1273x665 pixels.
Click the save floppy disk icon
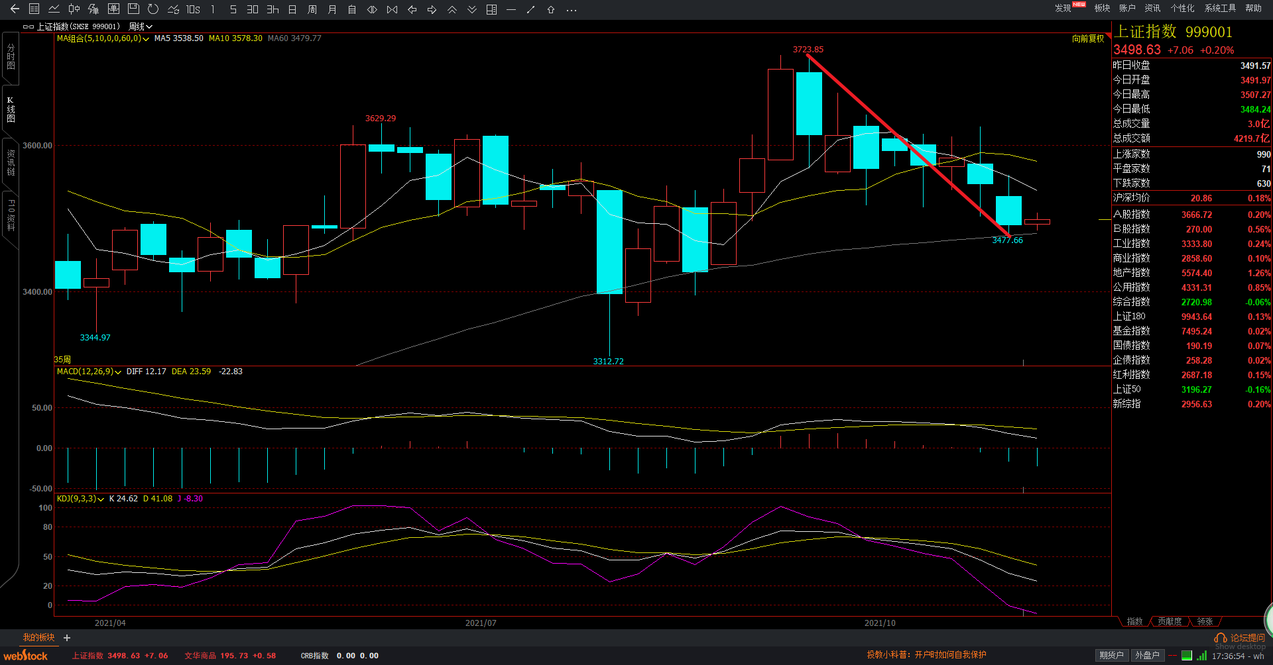[x=133, y=9]
